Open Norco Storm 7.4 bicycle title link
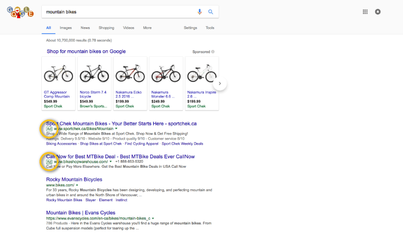Viewport: 403px width, 237px height. tap(93, 94)
